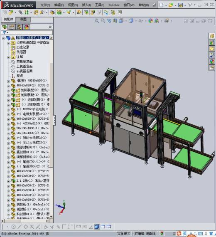This screenshot has height=237, width=216.
Task: Open the 工具(T) menu
Action: click(100, 5)
